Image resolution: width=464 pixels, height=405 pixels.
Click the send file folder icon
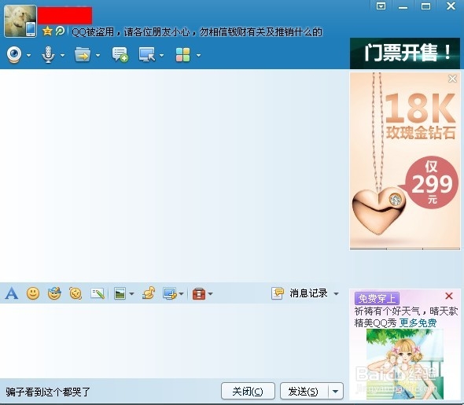point(83,55)
